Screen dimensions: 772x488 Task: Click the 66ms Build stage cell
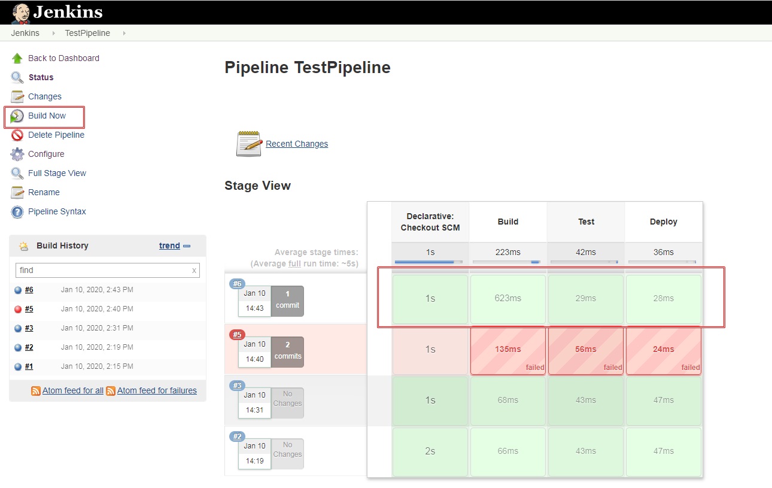[x=508, y=451]
